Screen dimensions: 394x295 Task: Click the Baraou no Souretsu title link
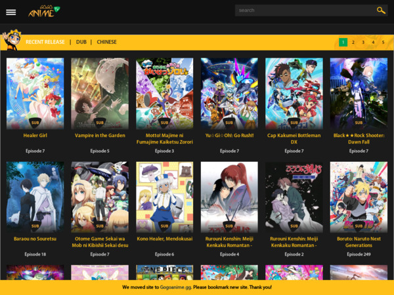[35, 239]
